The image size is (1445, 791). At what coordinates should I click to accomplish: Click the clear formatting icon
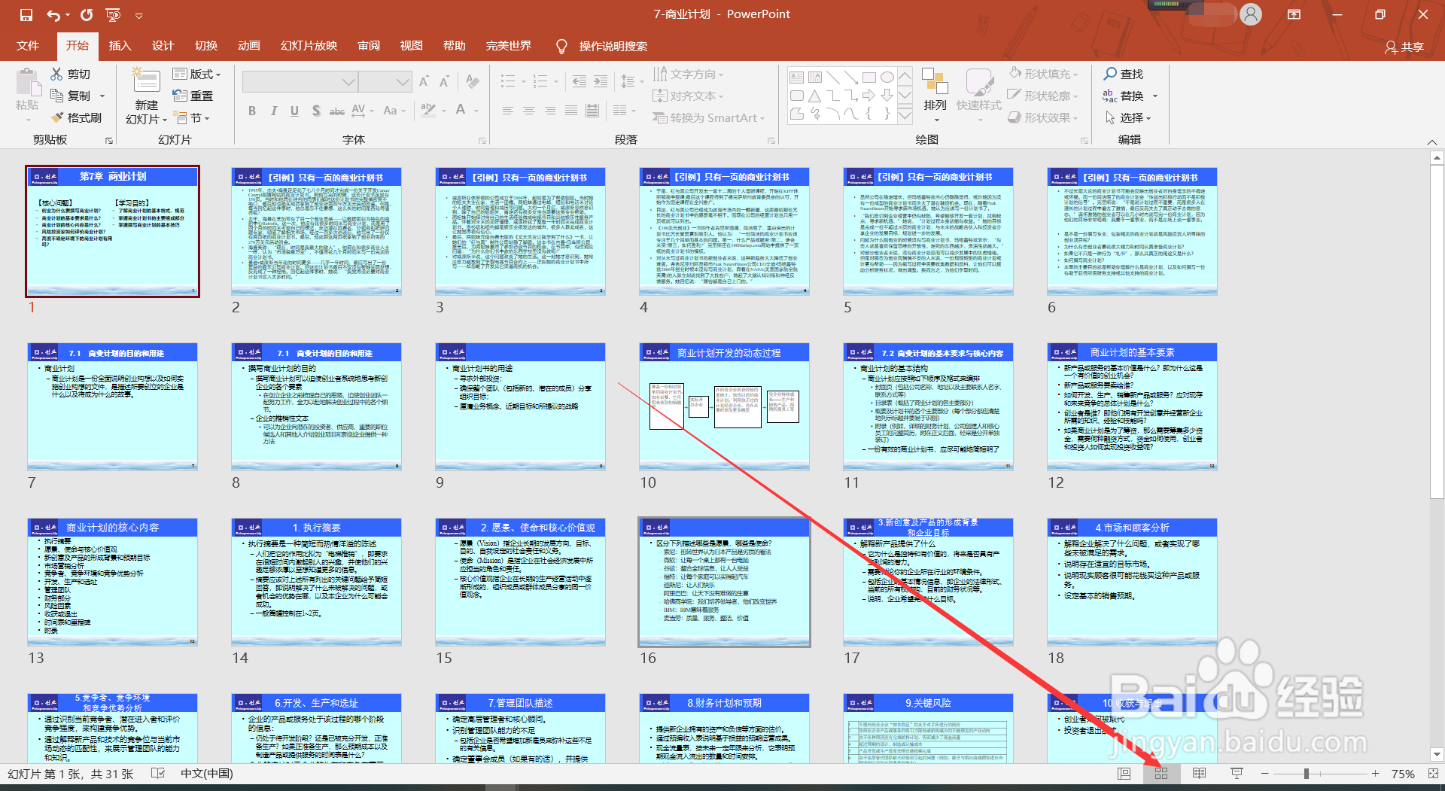coord(473,81)
